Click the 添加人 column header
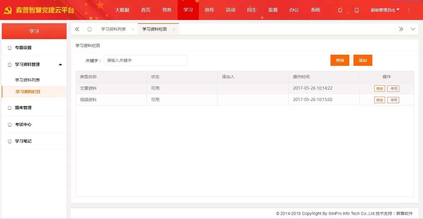This screenshot has width=423, height=219. point(253,77)
